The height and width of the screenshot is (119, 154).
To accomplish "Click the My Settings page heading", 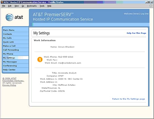I will click(42, 33).
